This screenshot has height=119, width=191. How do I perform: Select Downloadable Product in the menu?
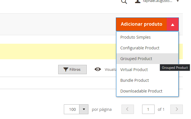pyautogui.click(x=141, y=91)
